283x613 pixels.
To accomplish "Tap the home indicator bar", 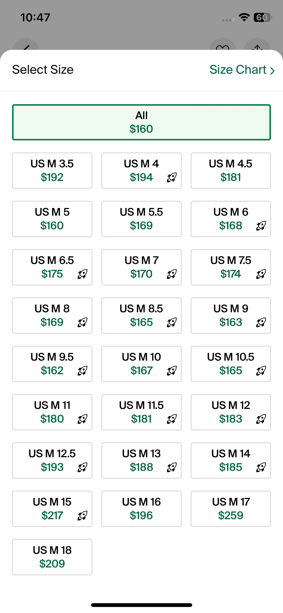I will [141, 605].
